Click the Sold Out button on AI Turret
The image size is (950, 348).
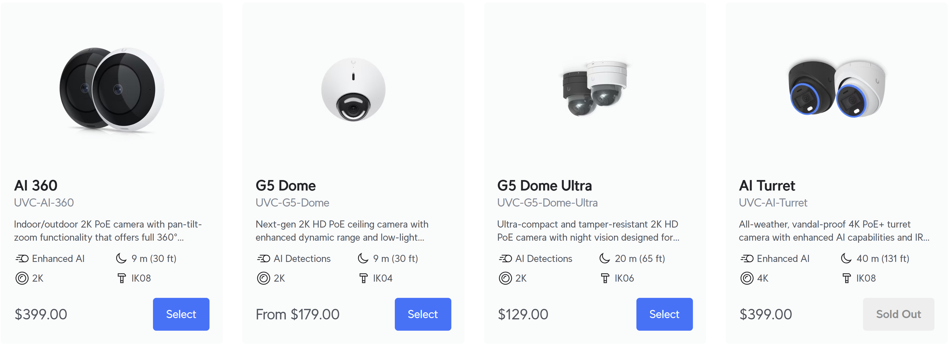(898, 314)
